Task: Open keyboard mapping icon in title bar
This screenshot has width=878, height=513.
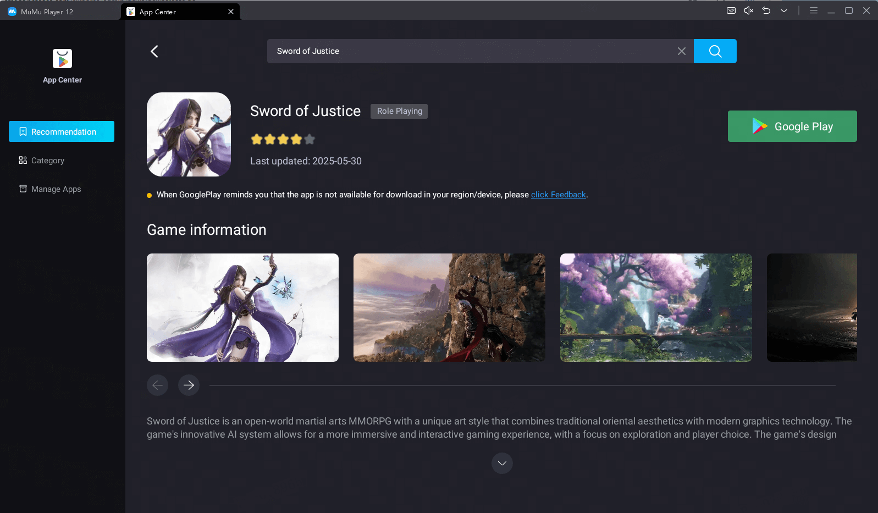Action: point(731,10)
